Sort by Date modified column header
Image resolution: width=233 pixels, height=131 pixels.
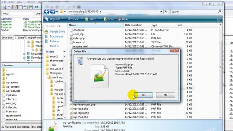point(137,25)
